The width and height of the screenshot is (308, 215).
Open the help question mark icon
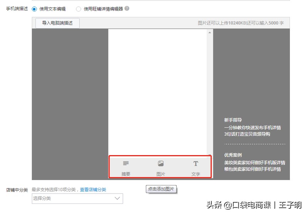pyautogui.click(x=127, y=8)
